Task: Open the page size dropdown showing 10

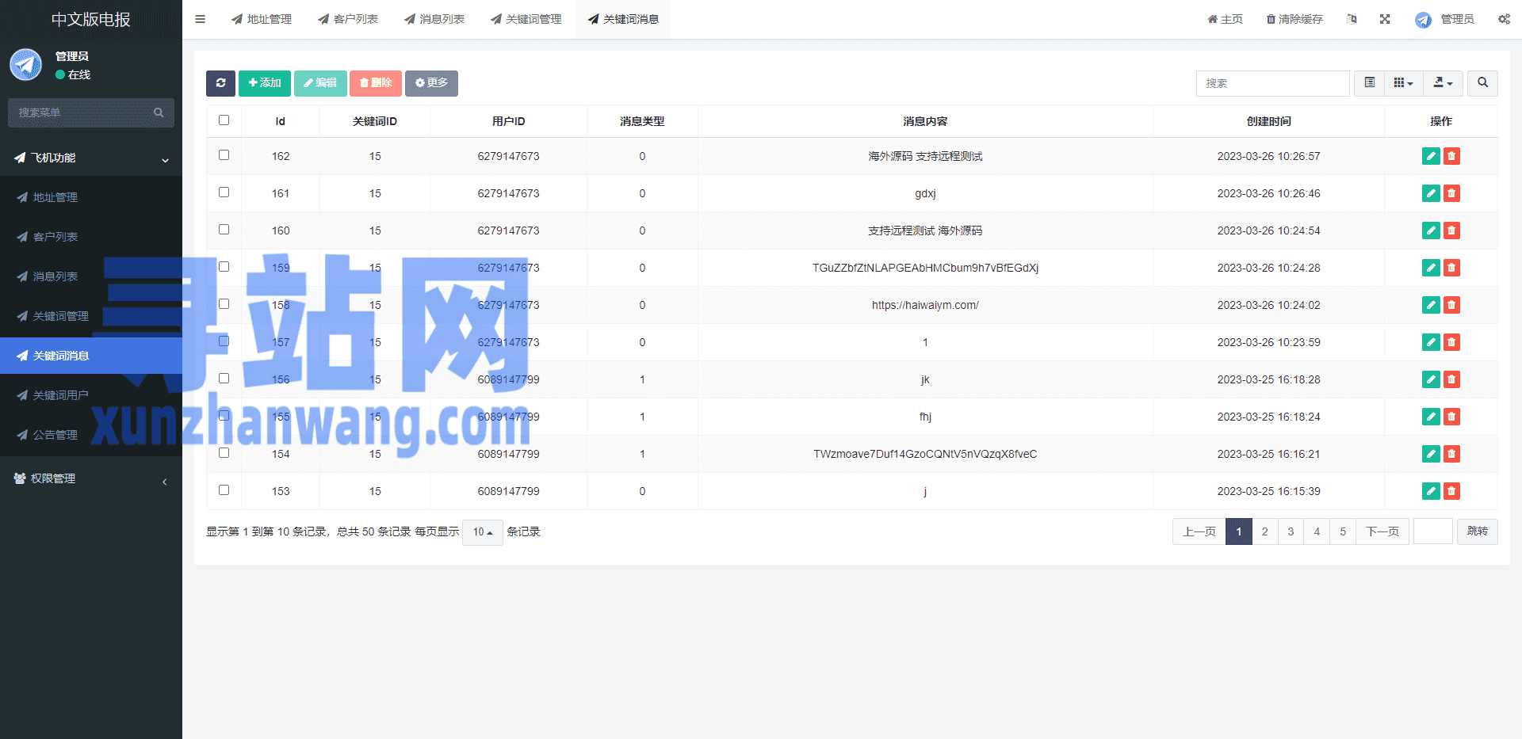Action: pos(482,532)
